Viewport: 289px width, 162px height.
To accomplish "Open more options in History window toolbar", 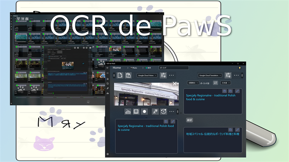I will [31, 19].
